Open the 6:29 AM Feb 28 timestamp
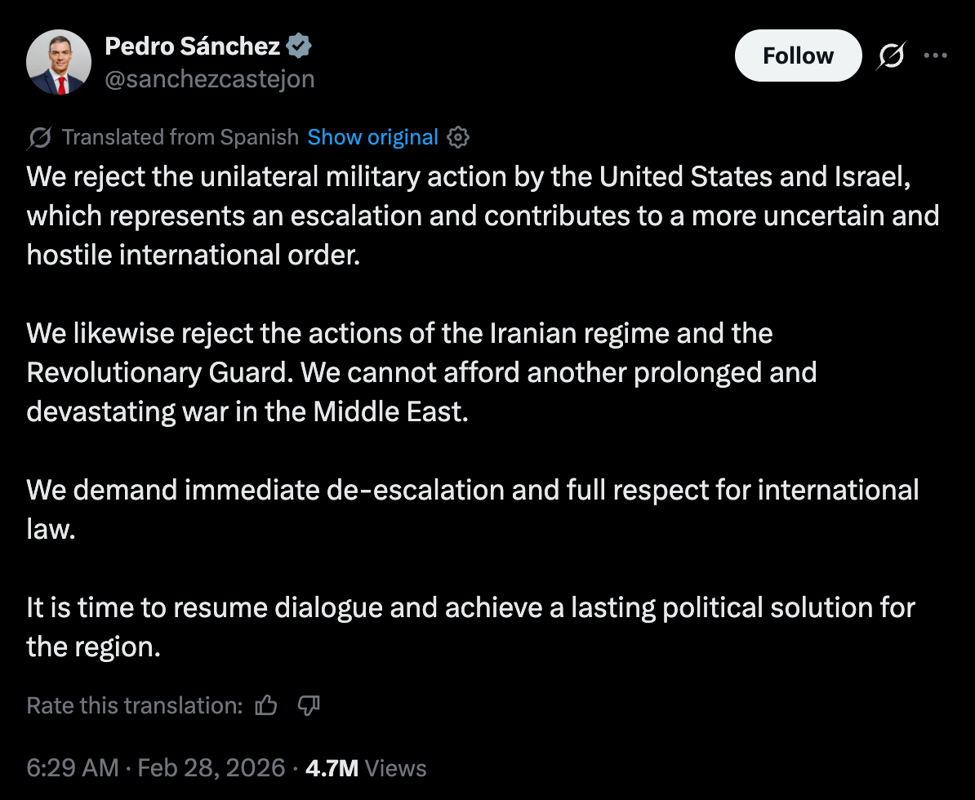The image size is (975, 800). [156, 768]
